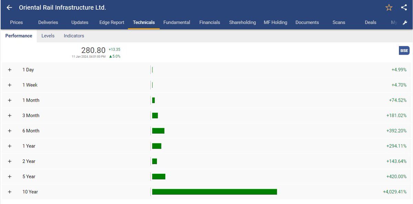Share this stock page
Image resolution: width=413 pixels, height=204 pixels.
click(x=404, y=8)
